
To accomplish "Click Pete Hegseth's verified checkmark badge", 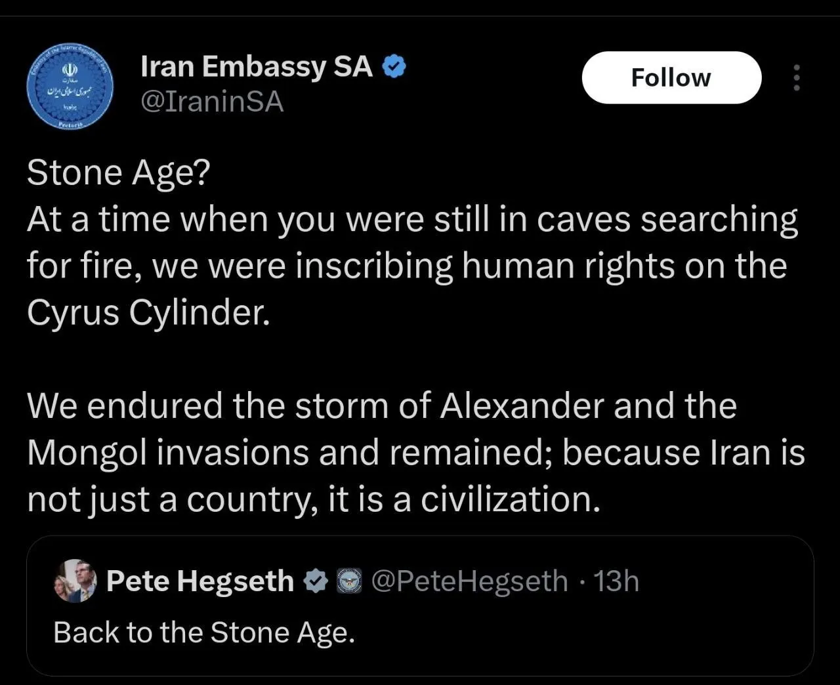I will [316, 581].
